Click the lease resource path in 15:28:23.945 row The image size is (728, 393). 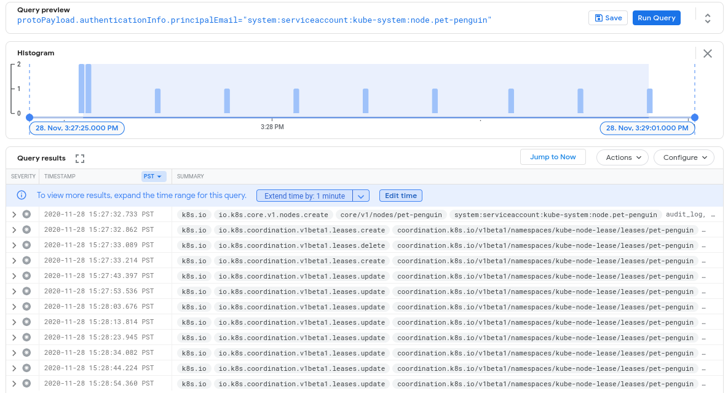pyautogui.click(x=545, y=338)
